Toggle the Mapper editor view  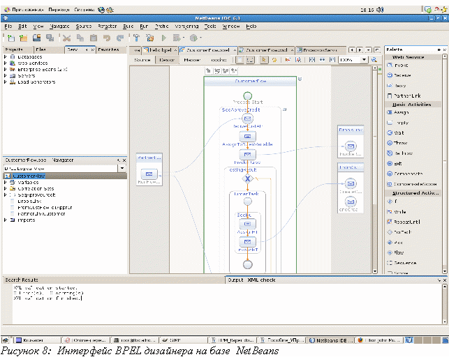tap(191, 60)
